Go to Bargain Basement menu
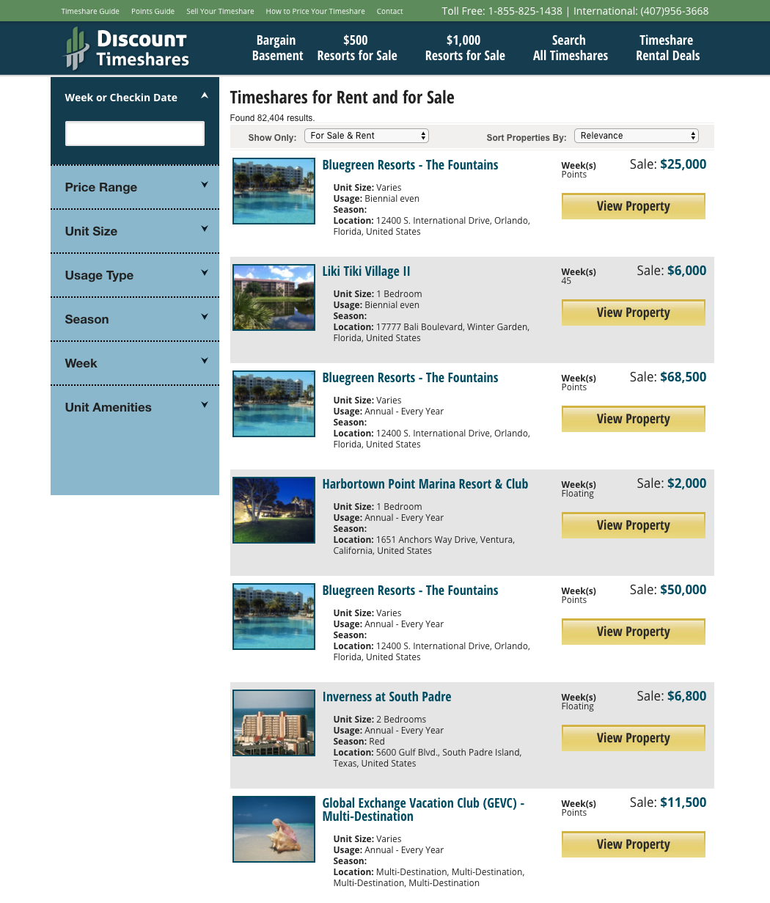This screenshot has width=770, height=903. (x=277, y=48)
